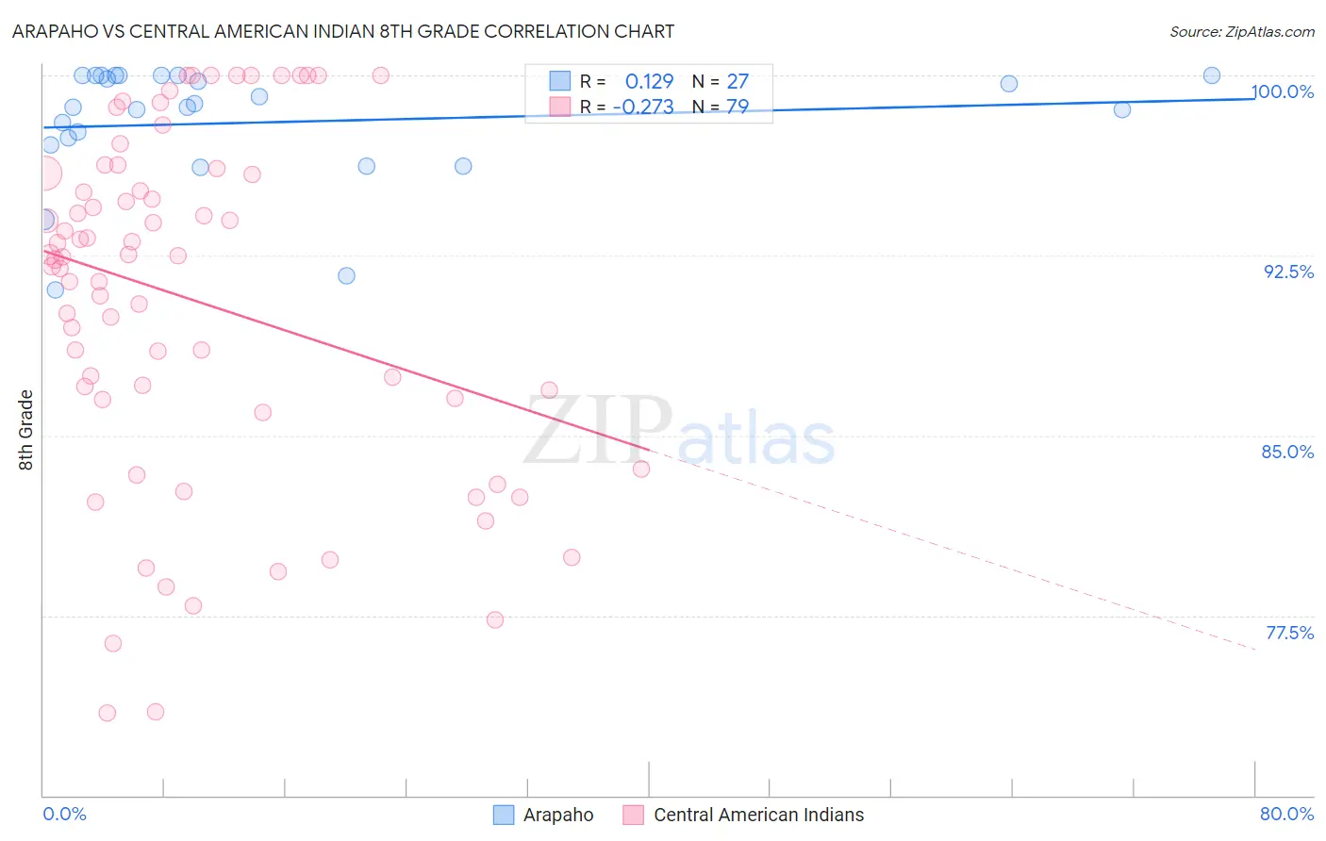Select the 85.0% axis tick label

[x=1288, y=452]
